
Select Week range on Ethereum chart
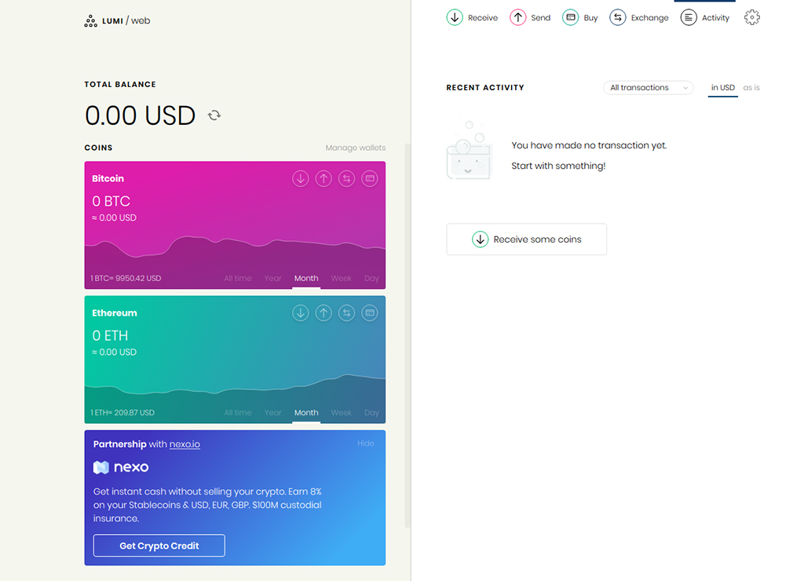342,413
